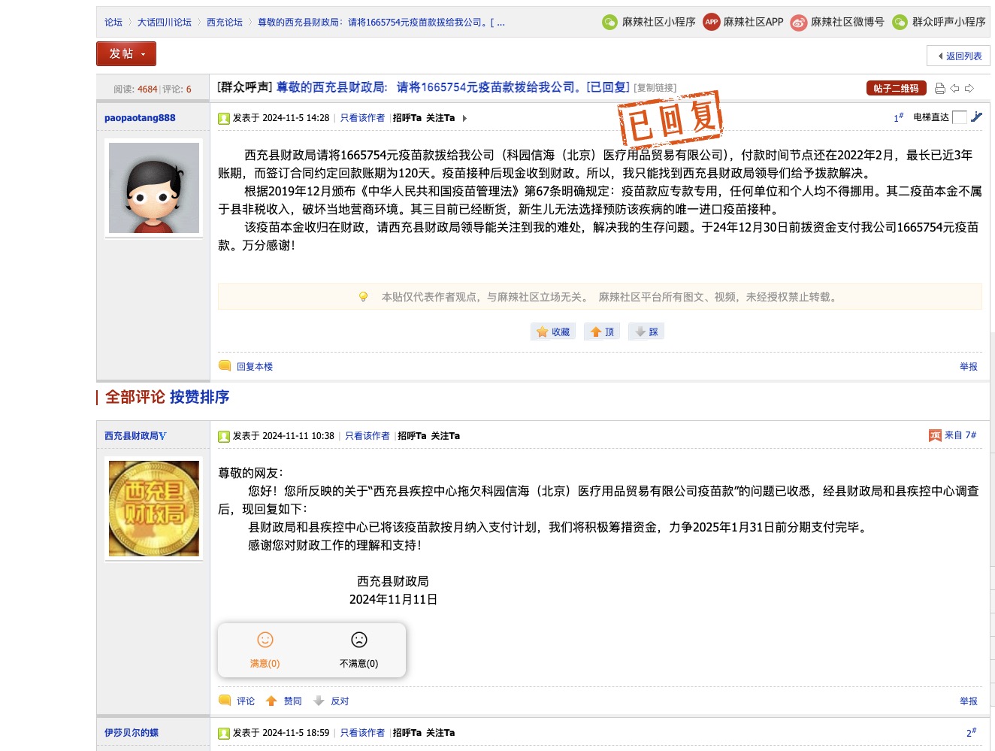Click the elevator jump-to-floor icon

point(976,117)
